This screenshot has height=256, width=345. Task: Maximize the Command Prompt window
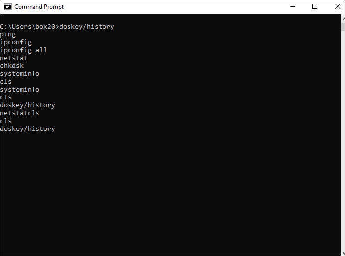[x=315, y=7]
